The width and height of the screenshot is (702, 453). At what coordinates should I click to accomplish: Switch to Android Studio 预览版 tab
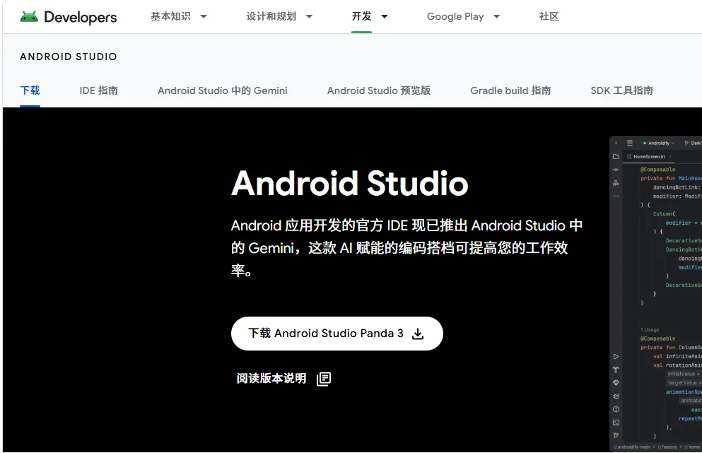tap(379, 90)
